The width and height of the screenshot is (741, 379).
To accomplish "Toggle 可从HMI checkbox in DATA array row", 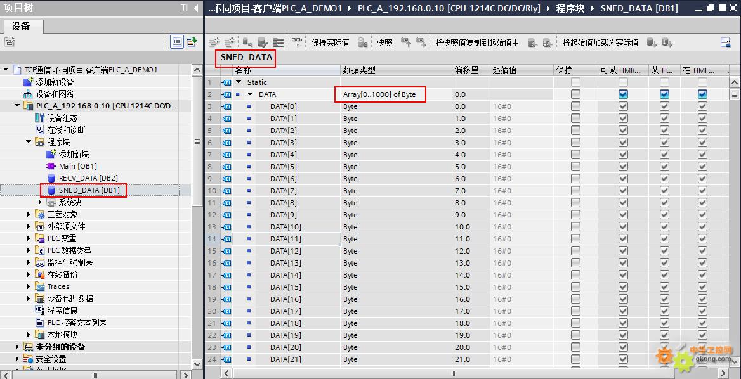I will tap(624, 94).
